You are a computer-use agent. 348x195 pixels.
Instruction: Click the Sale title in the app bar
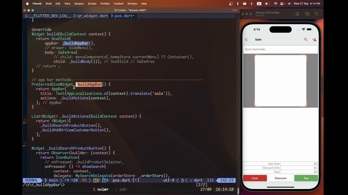pos(258,40)
